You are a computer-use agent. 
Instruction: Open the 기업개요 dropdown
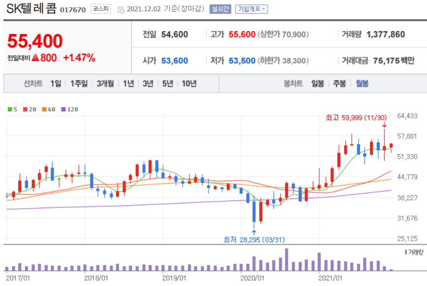click(251, 9)
